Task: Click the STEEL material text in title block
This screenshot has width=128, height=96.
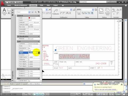Action: click(x=47, y=64)
